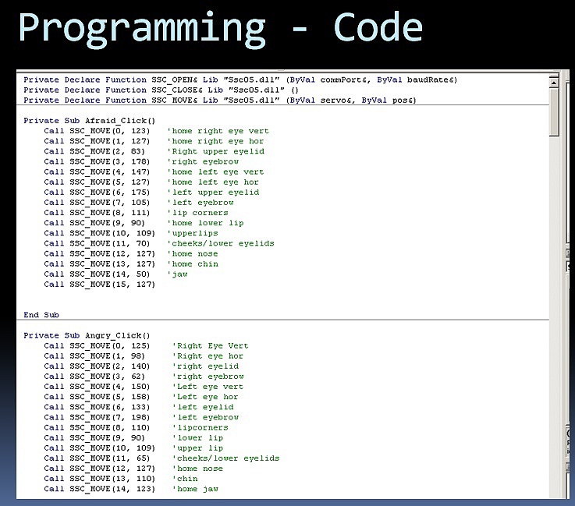Click the comment "'home right eye hor"
This screenshot has width=575, height=506.
click(215, 141)
